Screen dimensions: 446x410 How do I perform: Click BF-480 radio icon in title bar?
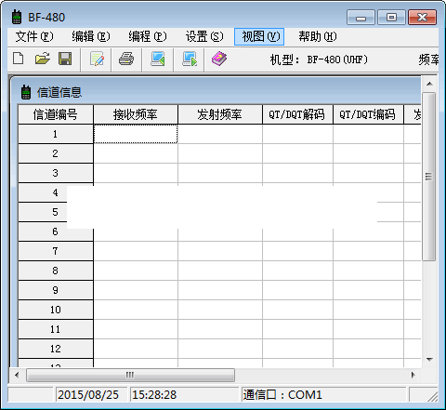click(17, 17)
